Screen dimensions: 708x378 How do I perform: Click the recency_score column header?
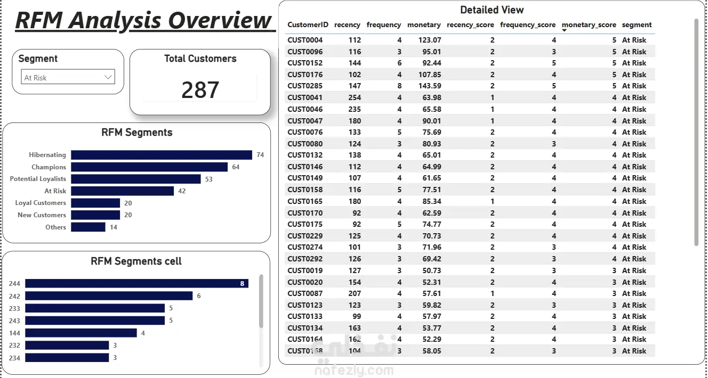pyautogui.click(x=470, y=24)
